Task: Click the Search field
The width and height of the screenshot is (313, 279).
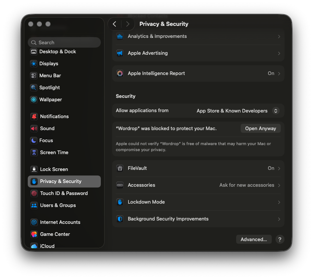Action: click(64, 42)
